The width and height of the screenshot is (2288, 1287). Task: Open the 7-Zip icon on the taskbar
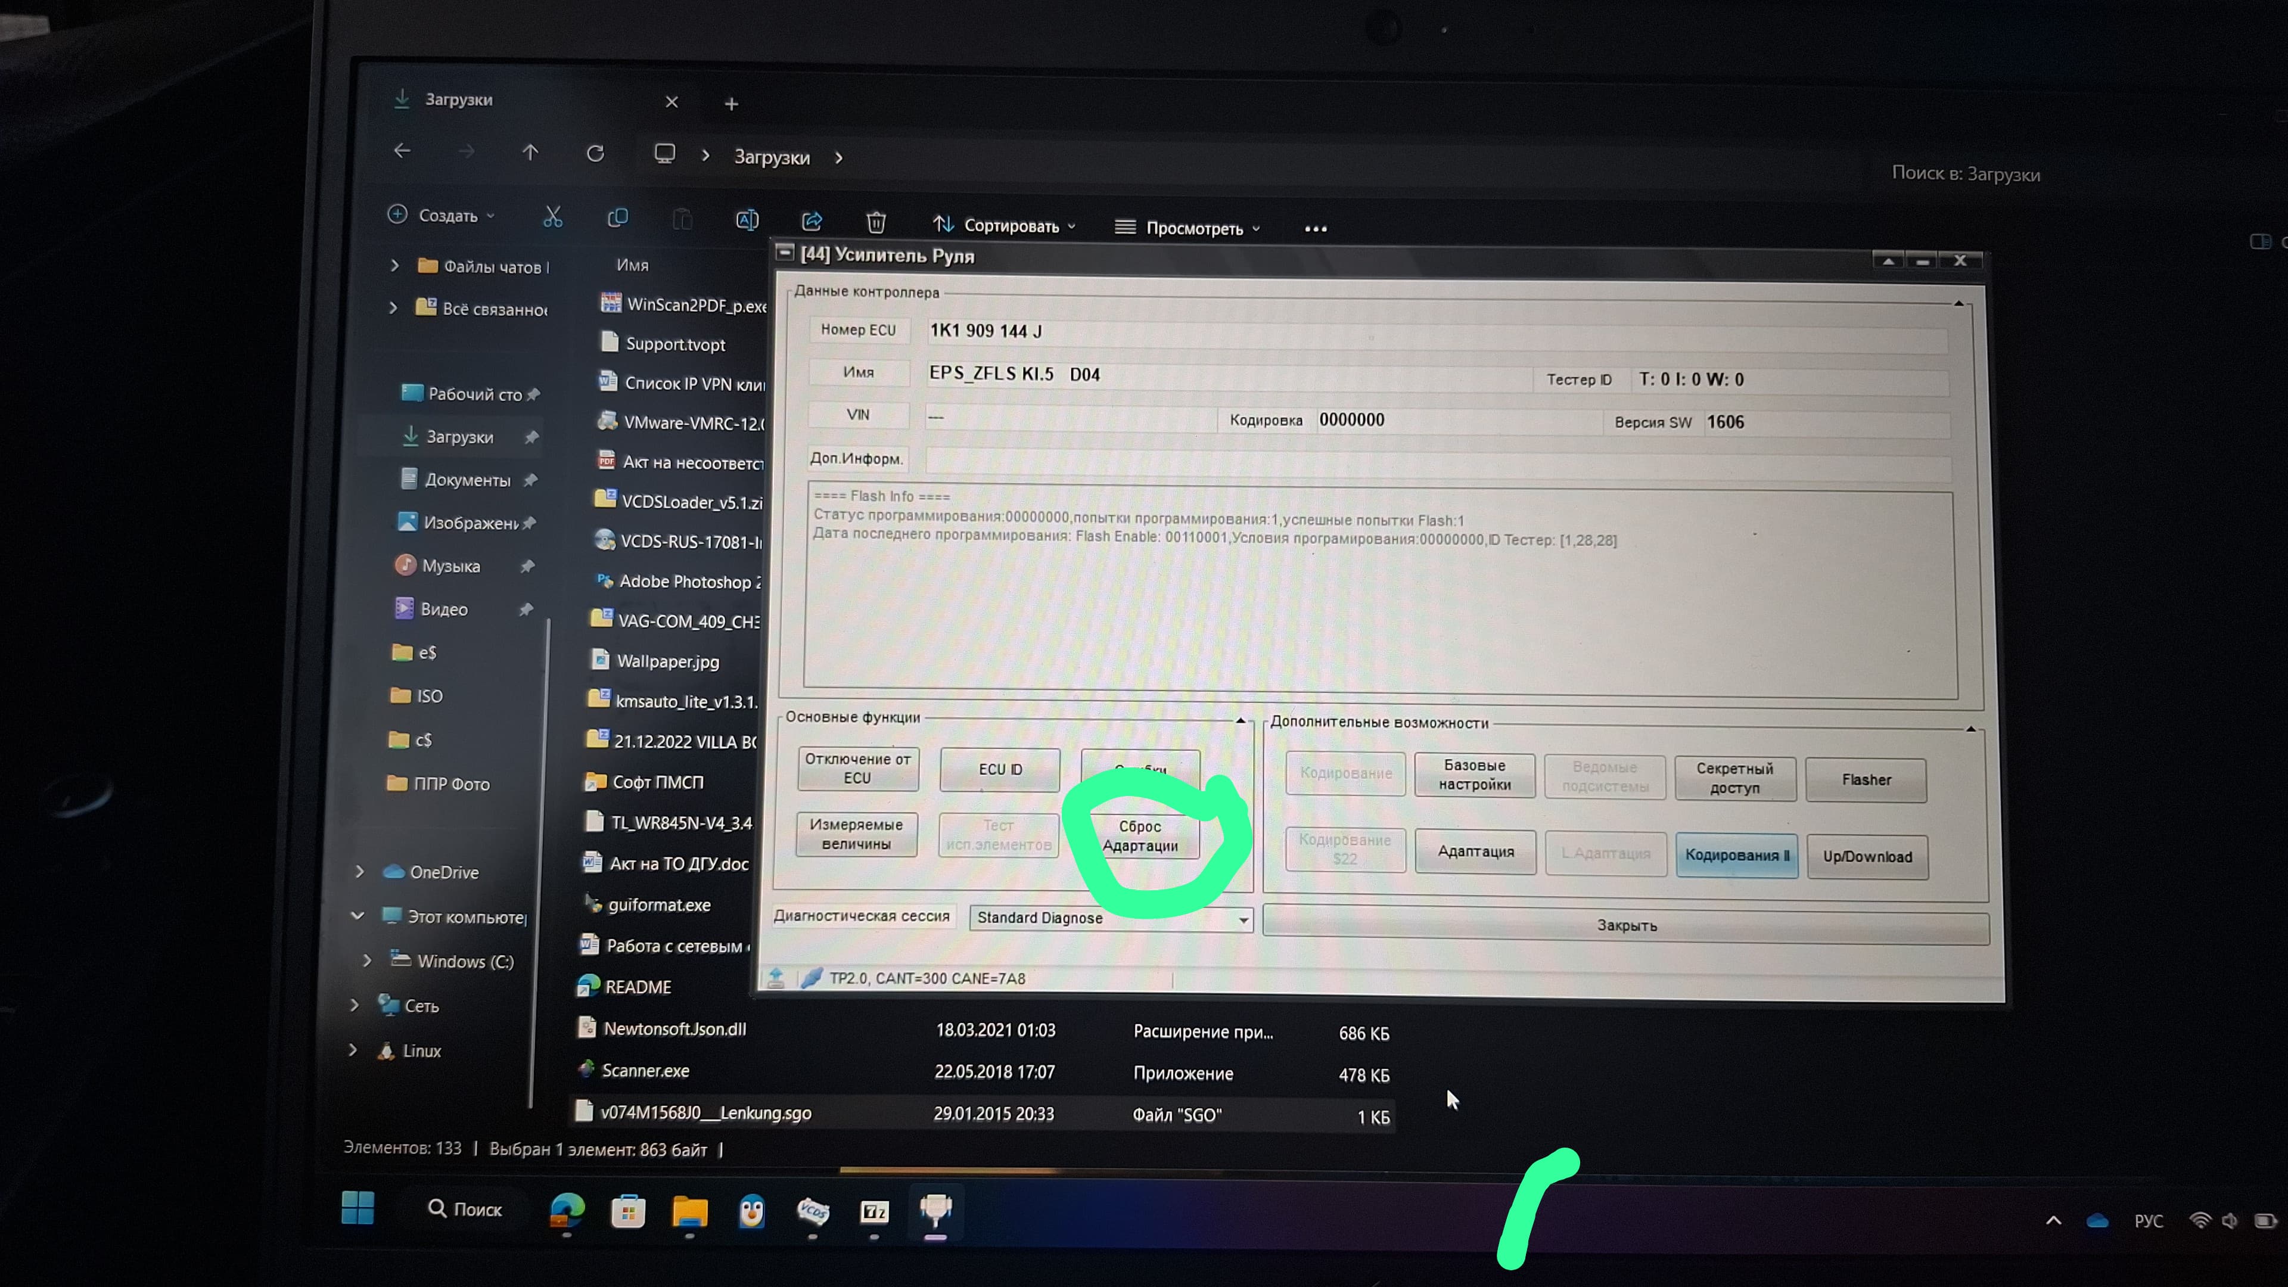coord(874,1211)
